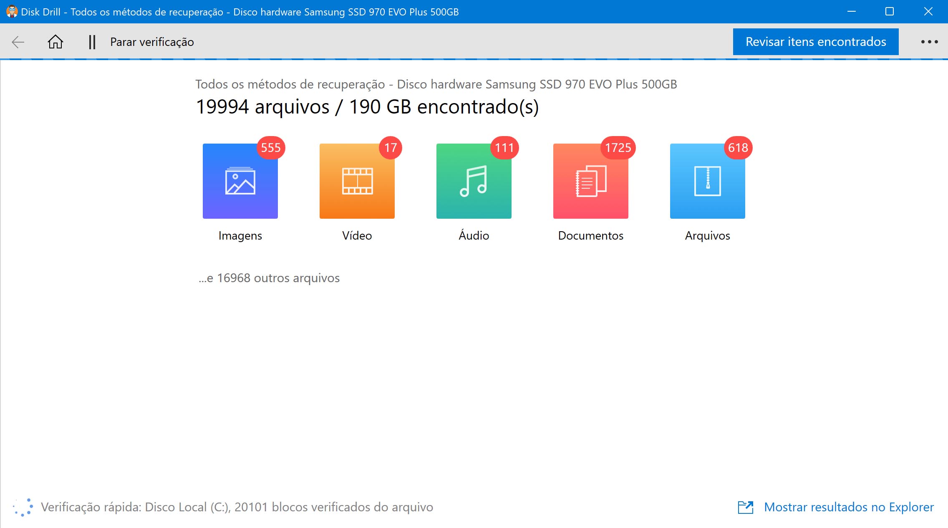Pause the scan with pause icon
This screenshot has height=528, width=948.
(92, 42)
